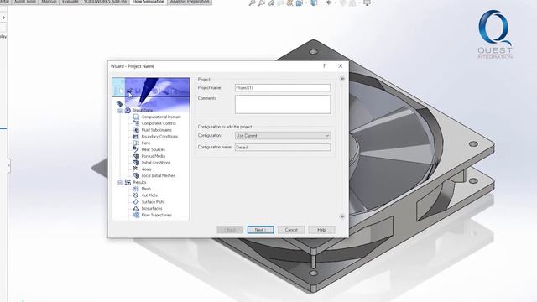Click the Results node icon
The width and height of the screenshot is (537, 302).
[128, 182]
